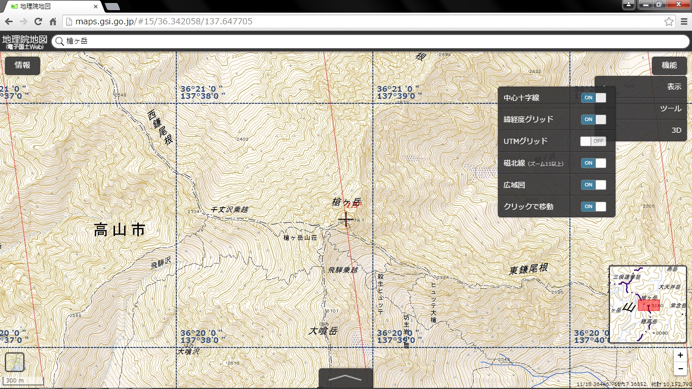Enable the UTMグリッド switch

pyautogui.click(x=593, y=141)
